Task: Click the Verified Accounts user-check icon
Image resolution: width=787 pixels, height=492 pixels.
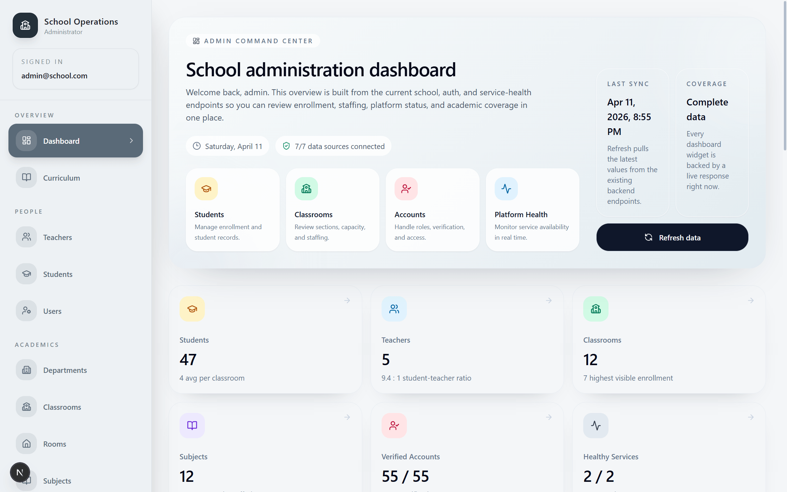Action: click(x=394, y=426)
